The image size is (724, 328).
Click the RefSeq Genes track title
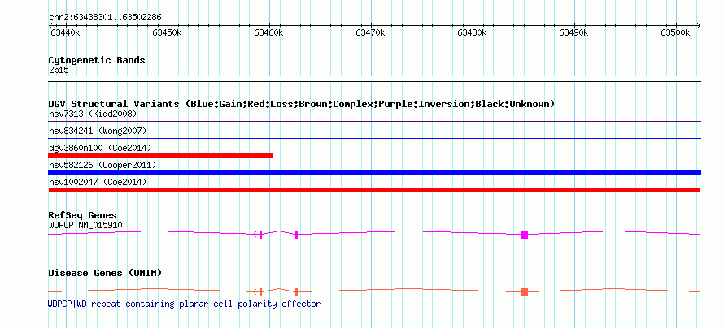click(83, 216)
